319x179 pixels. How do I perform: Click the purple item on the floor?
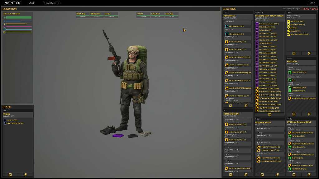click(118, 135)
